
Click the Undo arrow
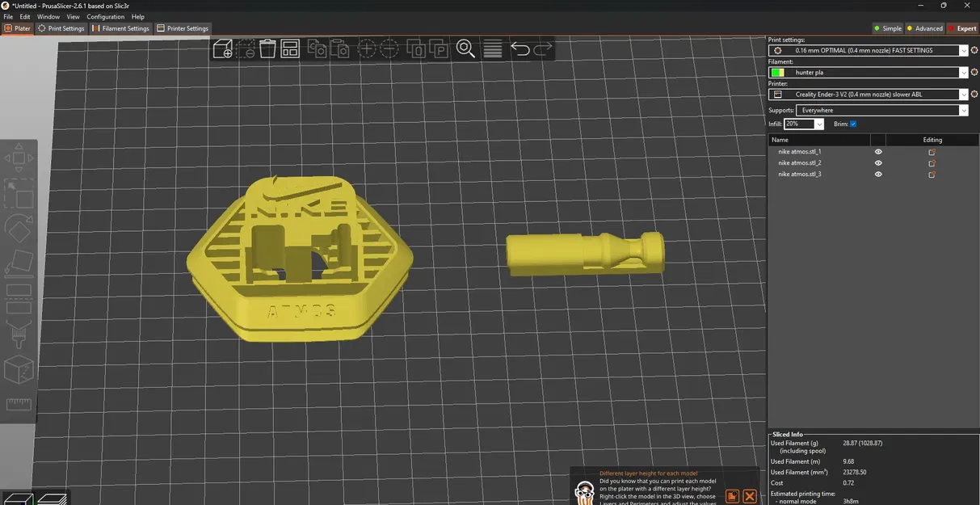coord(520,49)
